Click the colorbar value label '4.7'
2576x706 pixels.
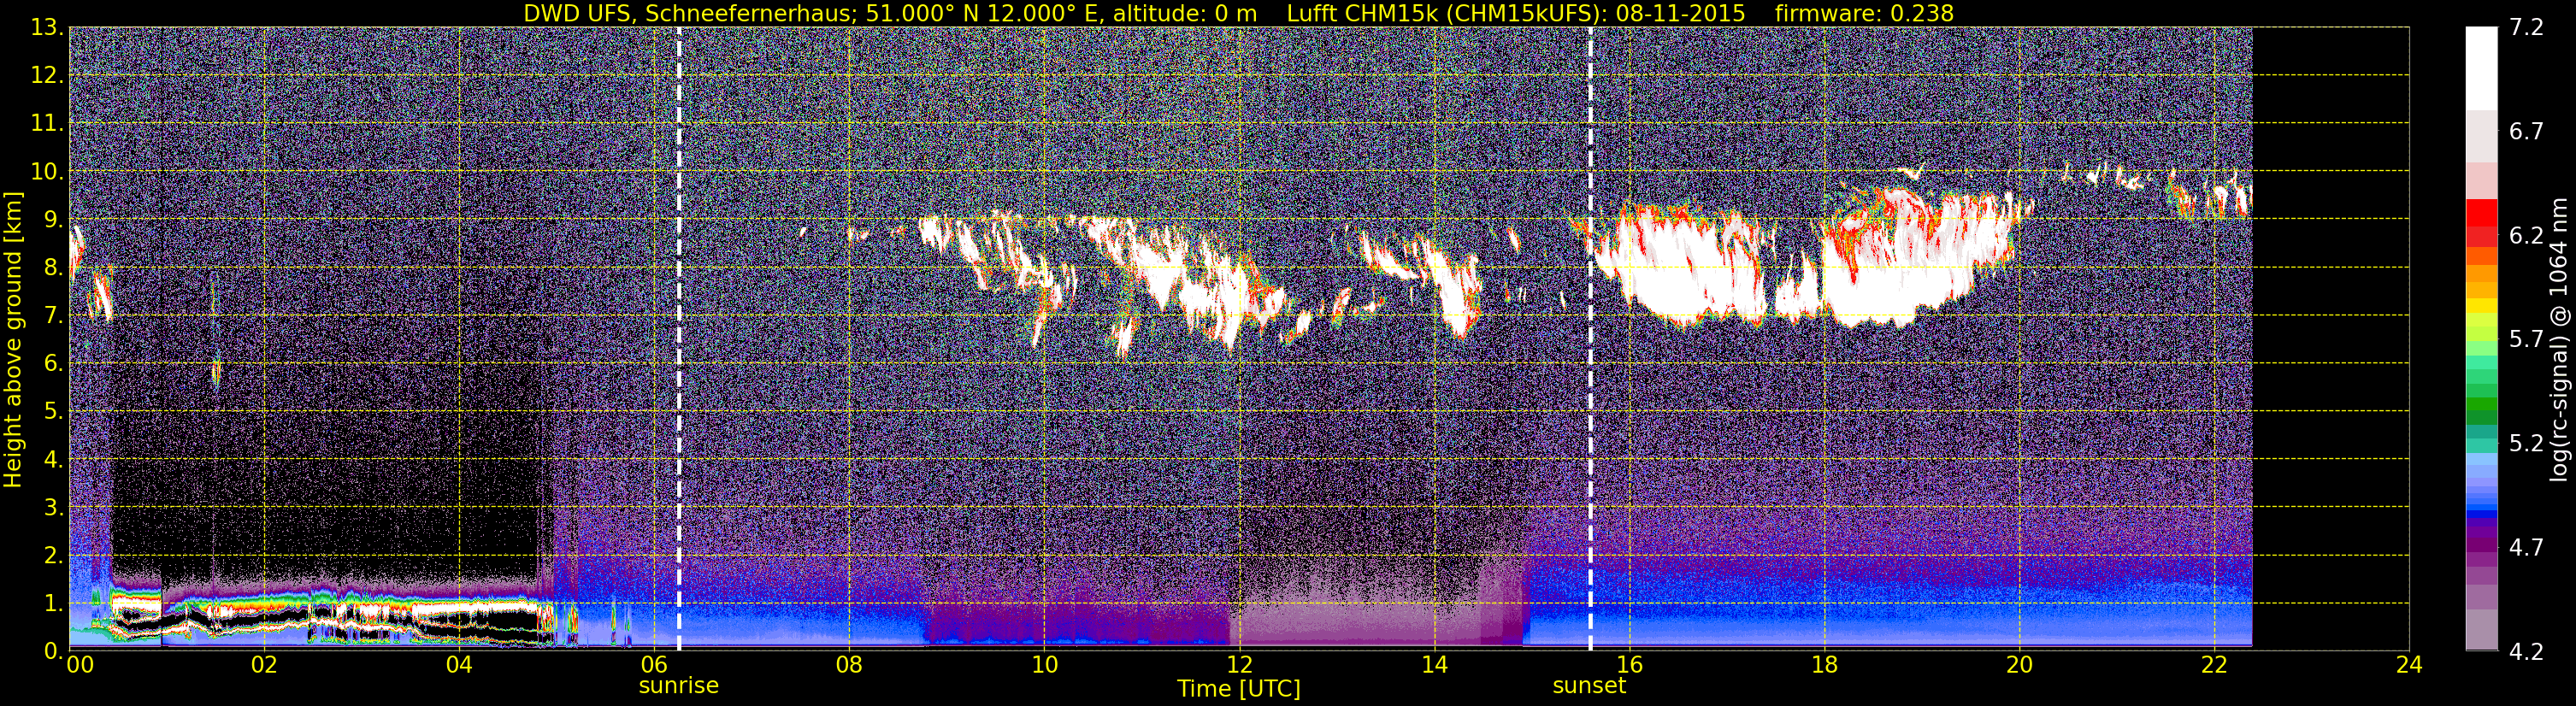click(2526, 547)
